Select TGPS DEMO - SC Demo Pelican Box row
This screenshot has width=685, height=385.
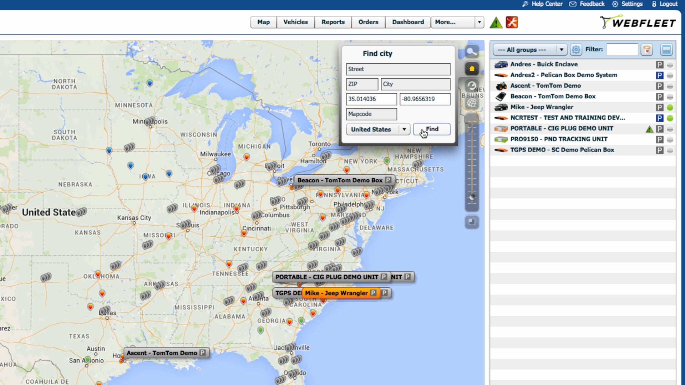coord(583,150)
